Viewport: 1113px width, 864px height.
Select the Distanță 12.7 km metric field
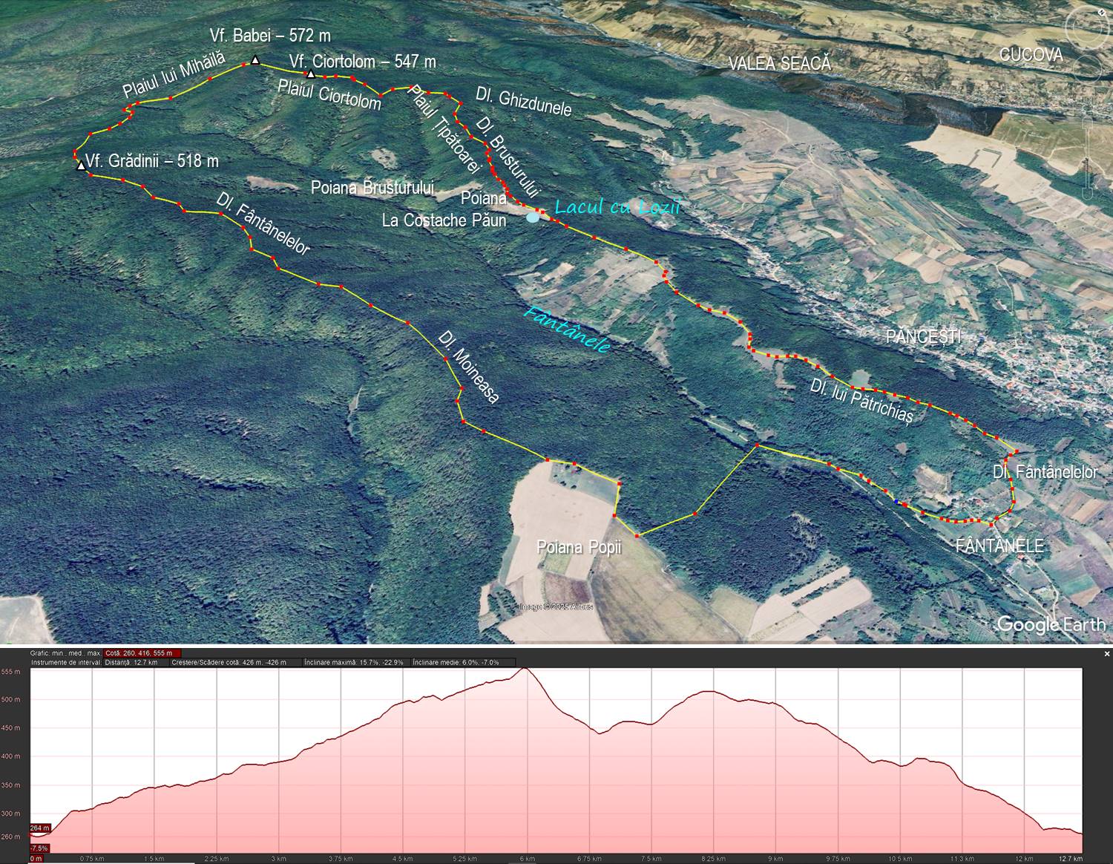click(x=131, y=662)
